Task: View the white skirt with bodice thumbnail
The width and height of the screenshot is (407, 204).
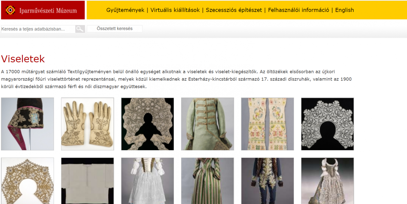Action: pyautogui.click(x=148, y=181)
